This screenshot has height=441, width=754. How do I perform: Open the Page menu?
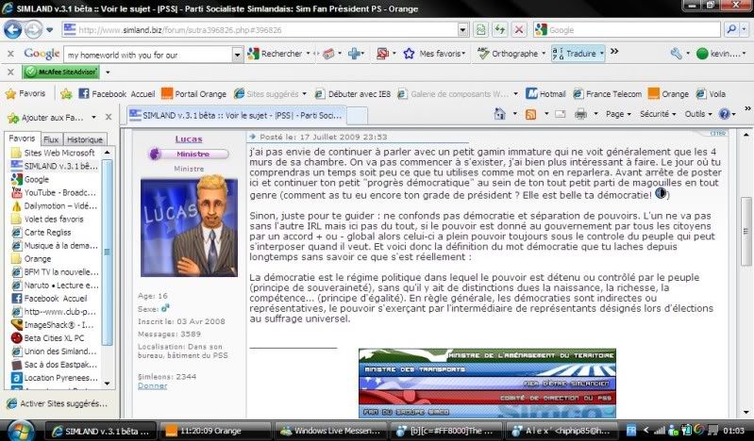(618, 114)
